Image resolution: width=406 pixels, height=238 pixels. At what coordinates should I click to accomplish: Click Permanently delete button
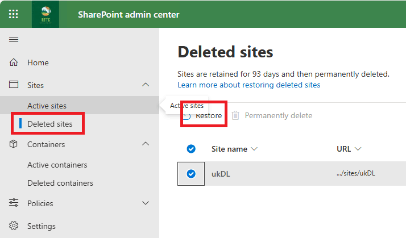point(272,115)
